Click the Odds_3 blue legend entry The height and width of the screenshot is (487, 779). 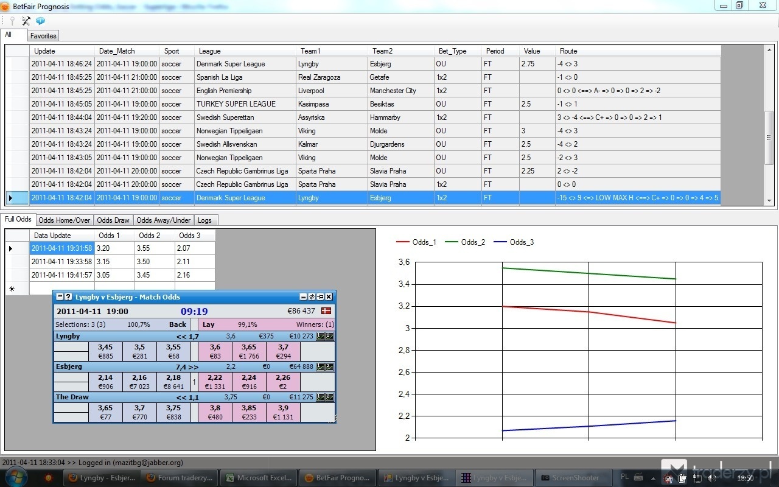pos(514,242)
